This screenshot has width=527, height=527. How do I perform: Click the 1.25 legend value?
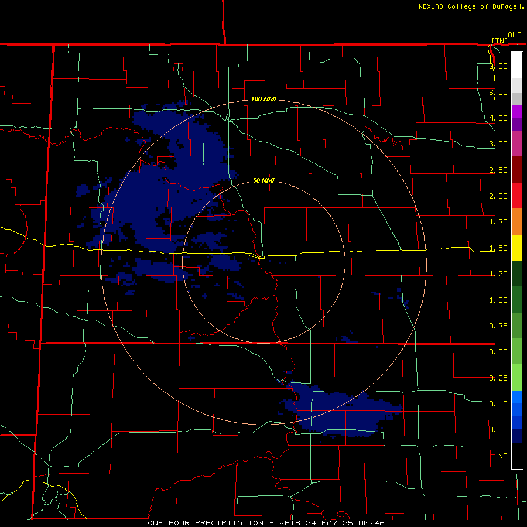point(498,274)
